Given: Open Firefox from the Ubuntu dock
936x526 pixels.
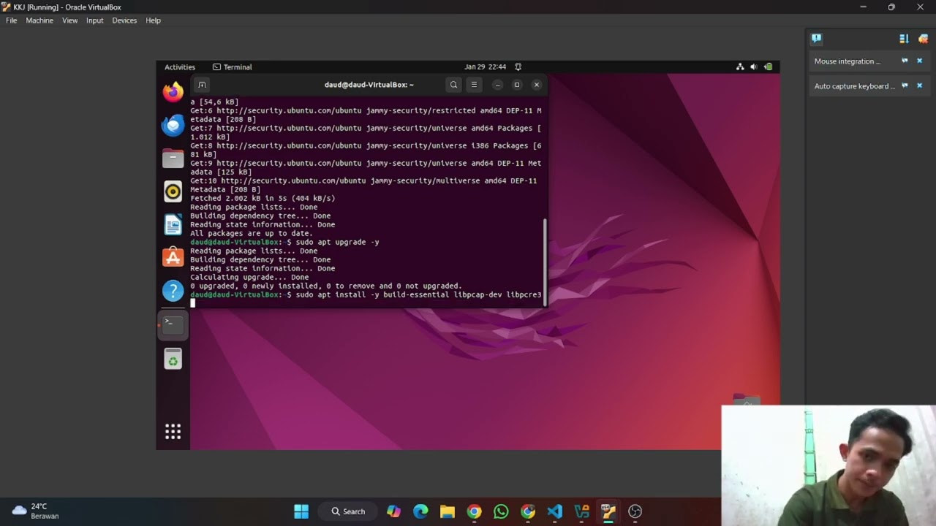Looking at the screenshot, I should (173, 92).
